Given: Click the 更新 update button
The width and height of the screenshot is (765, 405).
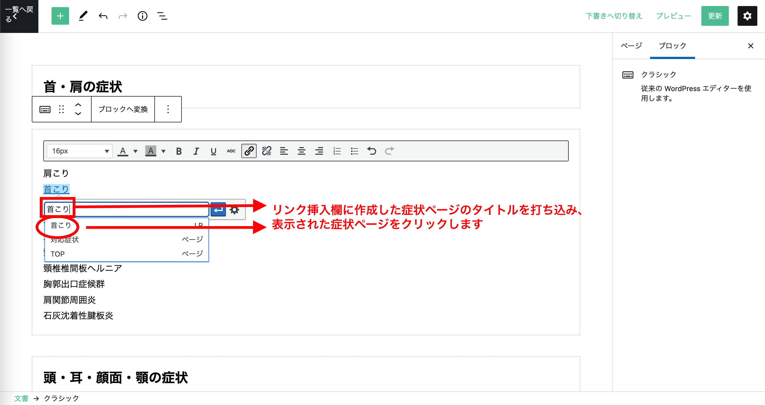Looking at the screenshot, I should point(715,16).
